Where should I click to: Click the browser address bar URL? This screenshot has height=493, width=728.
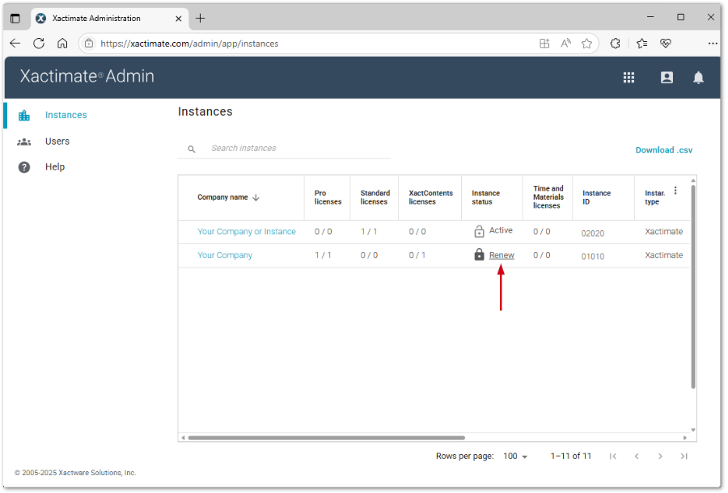[189, 44]
